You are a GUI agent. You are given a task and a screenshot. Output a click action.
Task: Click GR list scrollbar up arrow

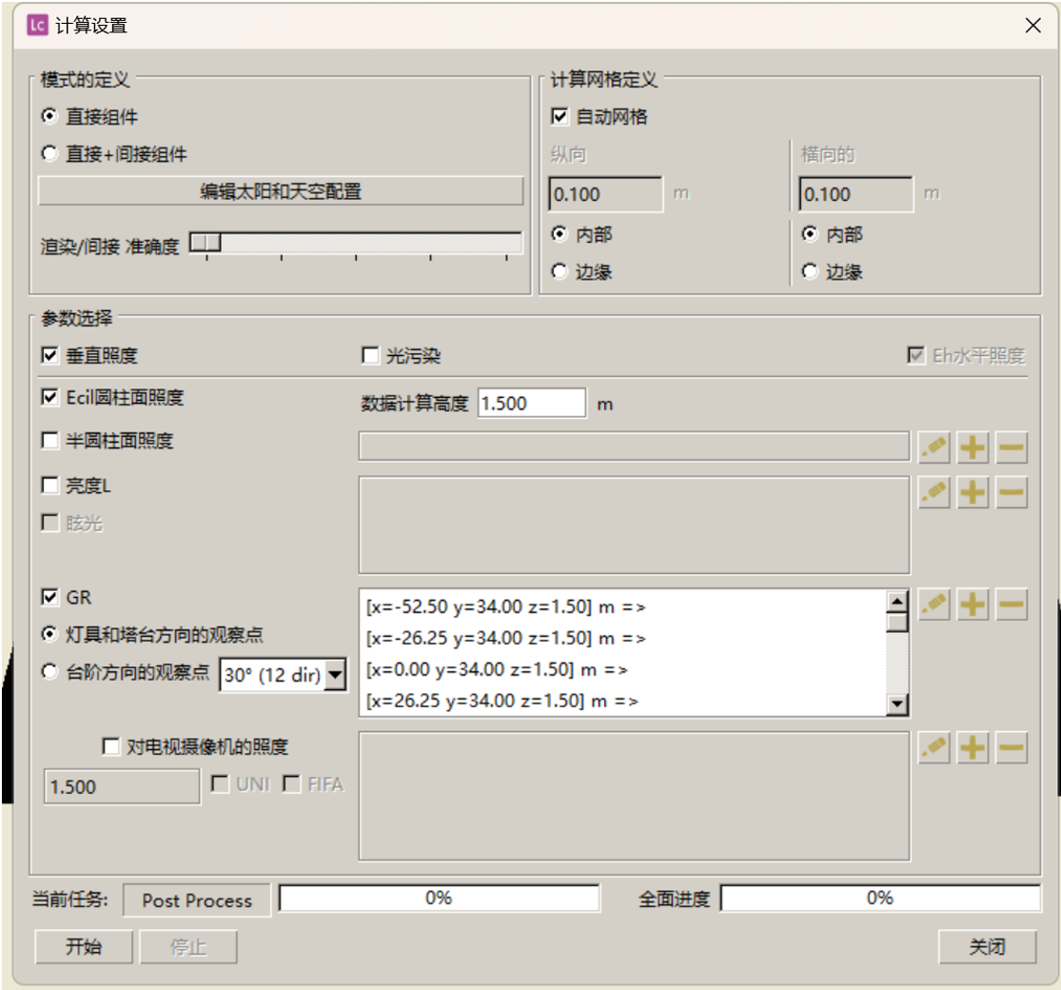pos(897,601)
